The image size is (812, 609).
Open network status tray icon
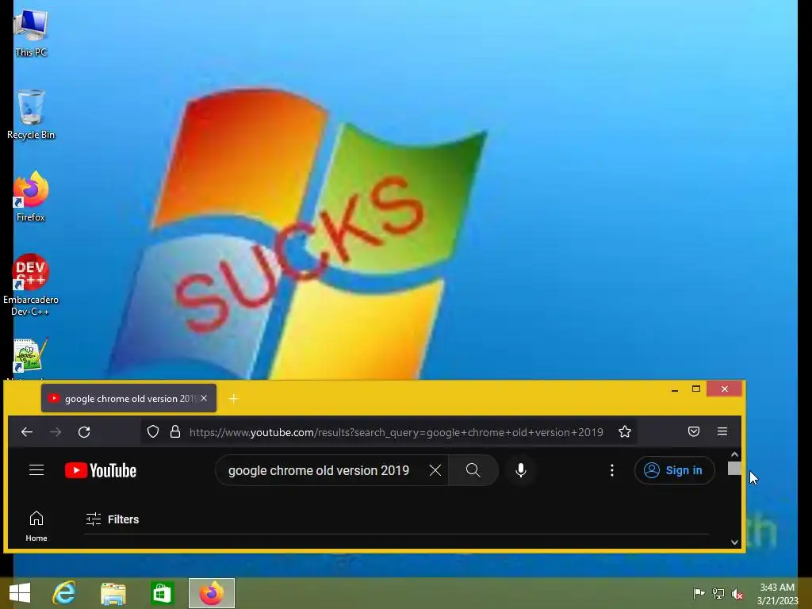pos(718,593)
